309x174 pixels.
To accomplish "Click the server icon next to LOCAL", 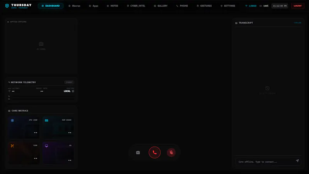I will tap(73, 91).
